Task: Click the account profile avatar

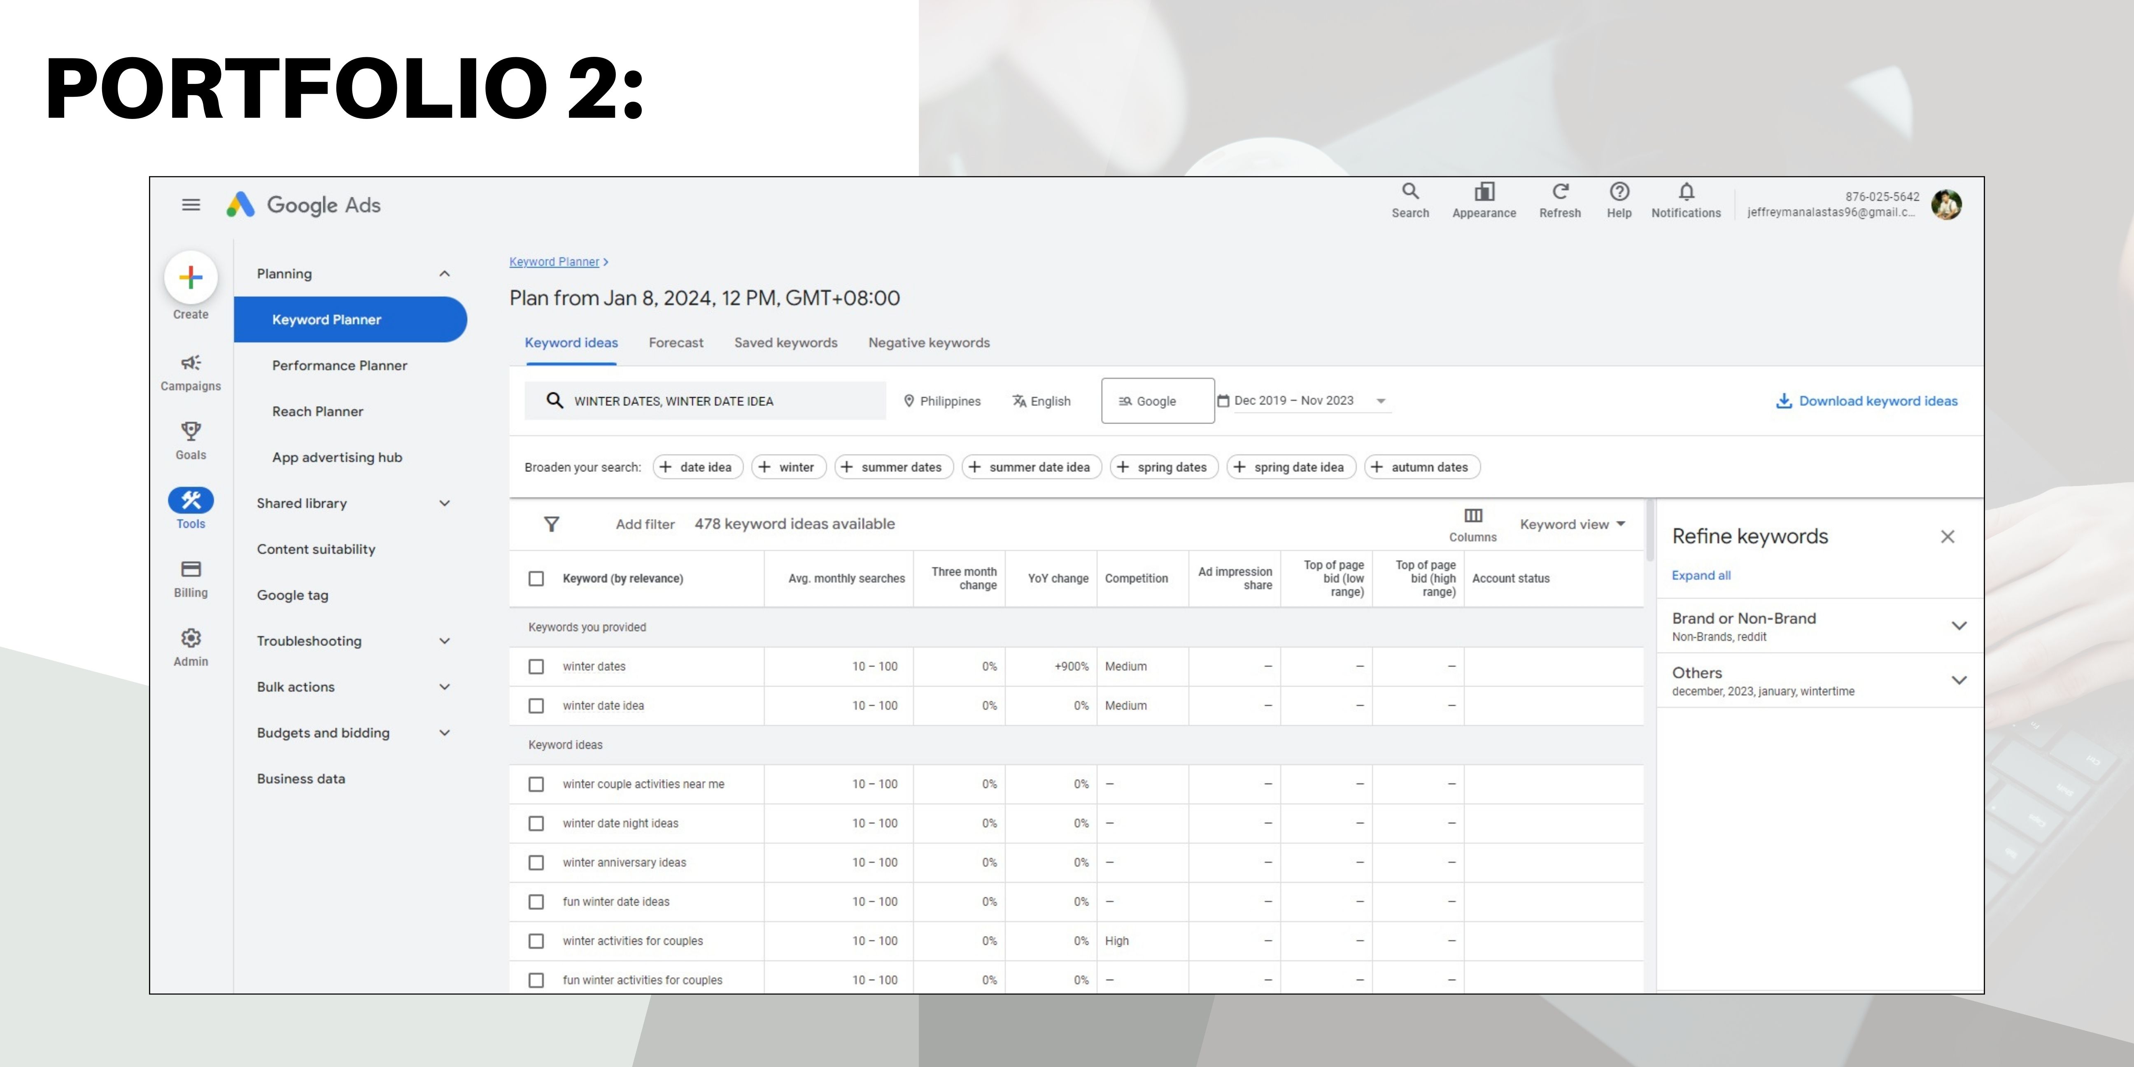Action: pos(1946,204)
